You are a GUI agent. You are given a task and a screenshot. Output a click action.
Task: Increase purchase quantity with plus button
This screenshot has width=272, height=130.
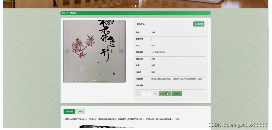[155, 94]
